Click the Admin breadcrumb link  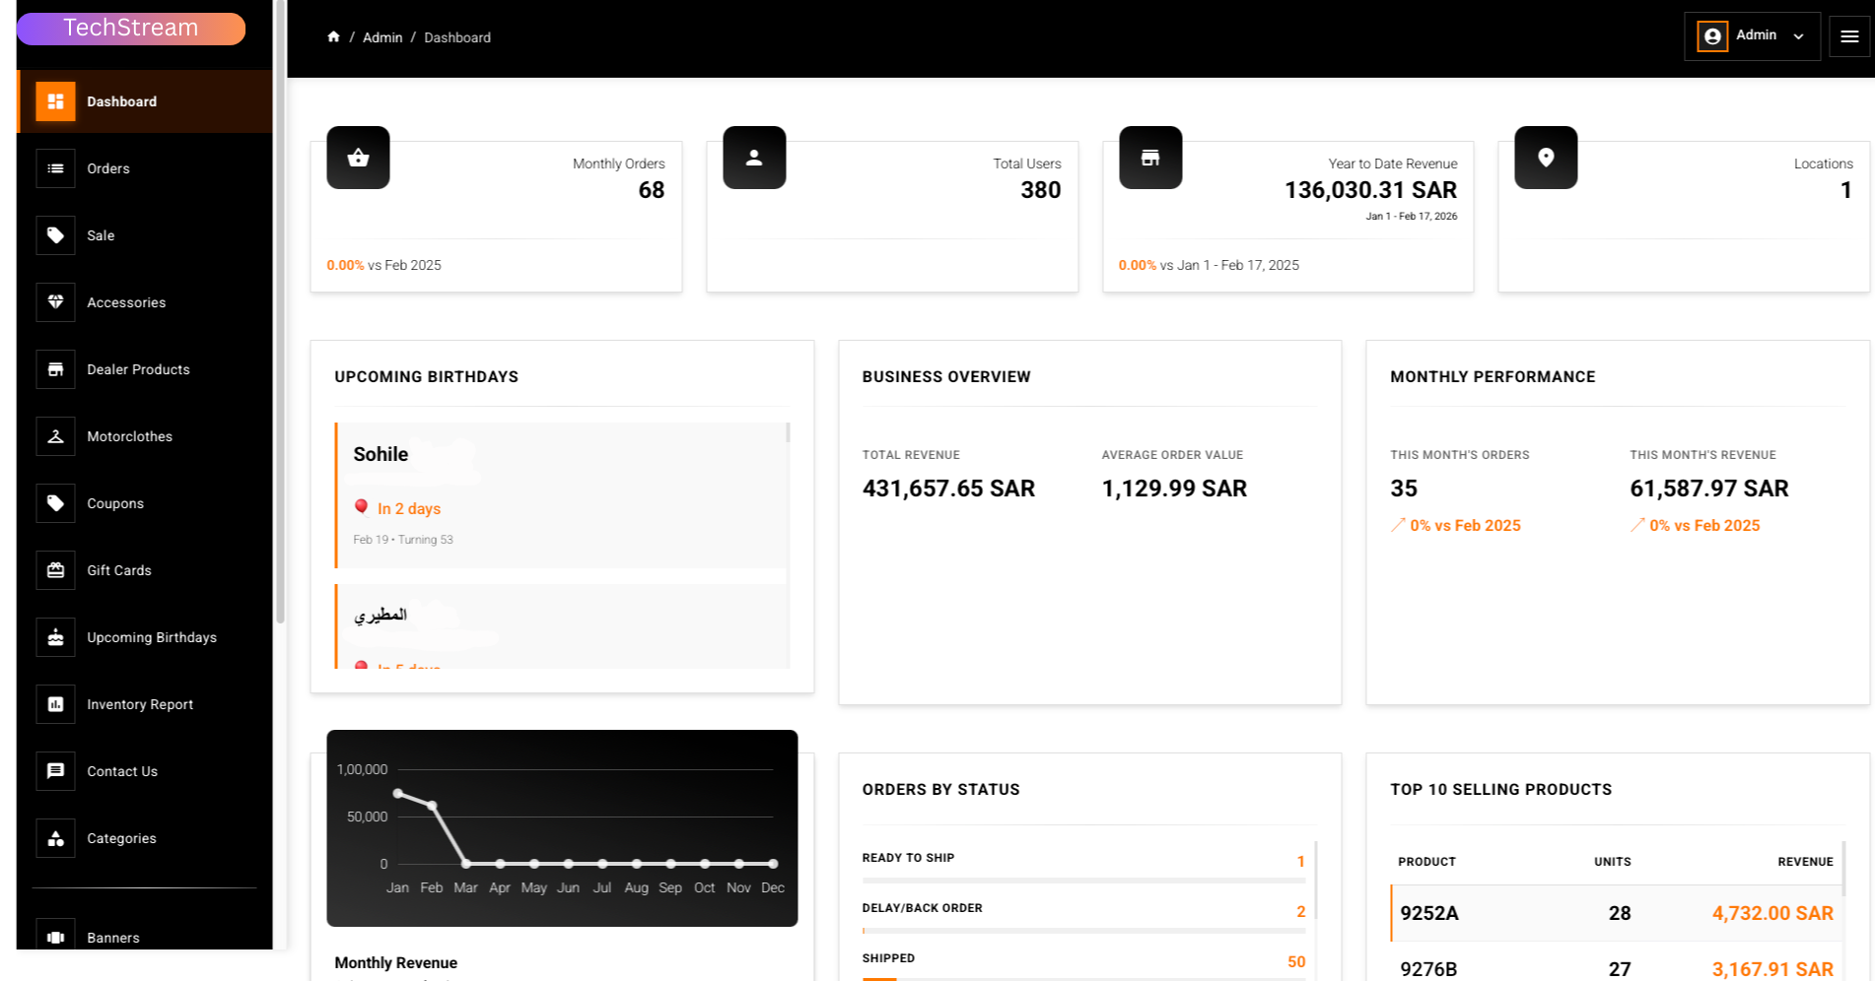tap(382, 36)
